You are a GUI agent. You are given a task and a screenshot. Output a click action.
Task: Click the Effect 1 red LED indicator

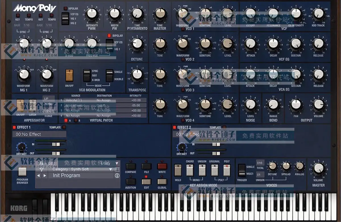coord(14,127)
